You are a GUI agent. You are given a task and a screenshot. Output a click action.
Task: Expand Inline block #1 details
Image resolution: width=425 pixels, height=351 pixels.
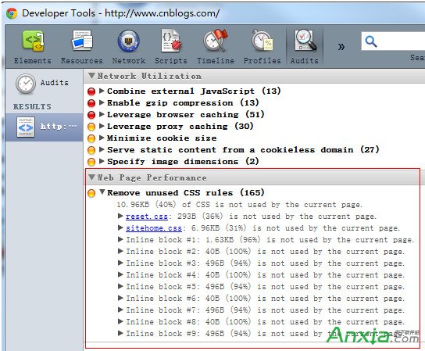(120, 239)
